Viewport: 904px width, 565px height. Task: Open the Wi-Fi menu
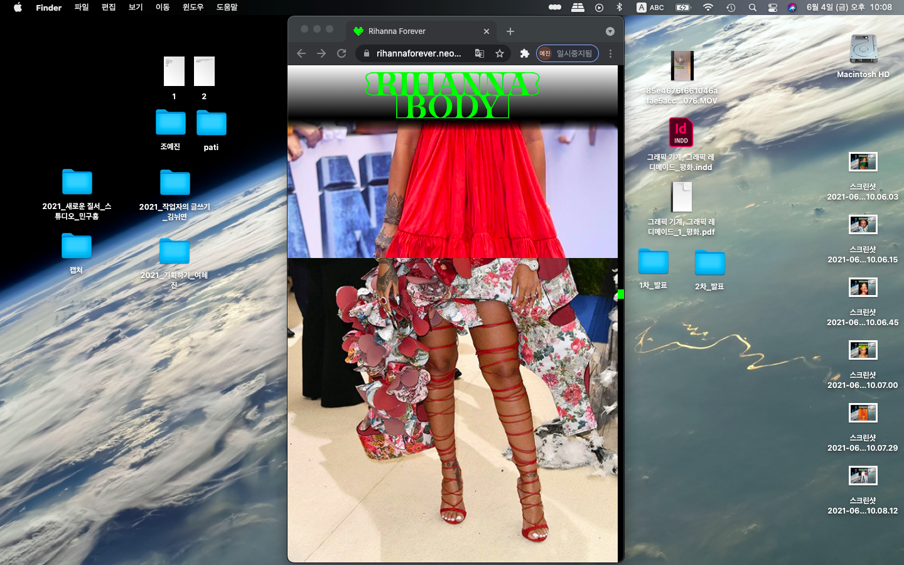(x=708, y=8)
